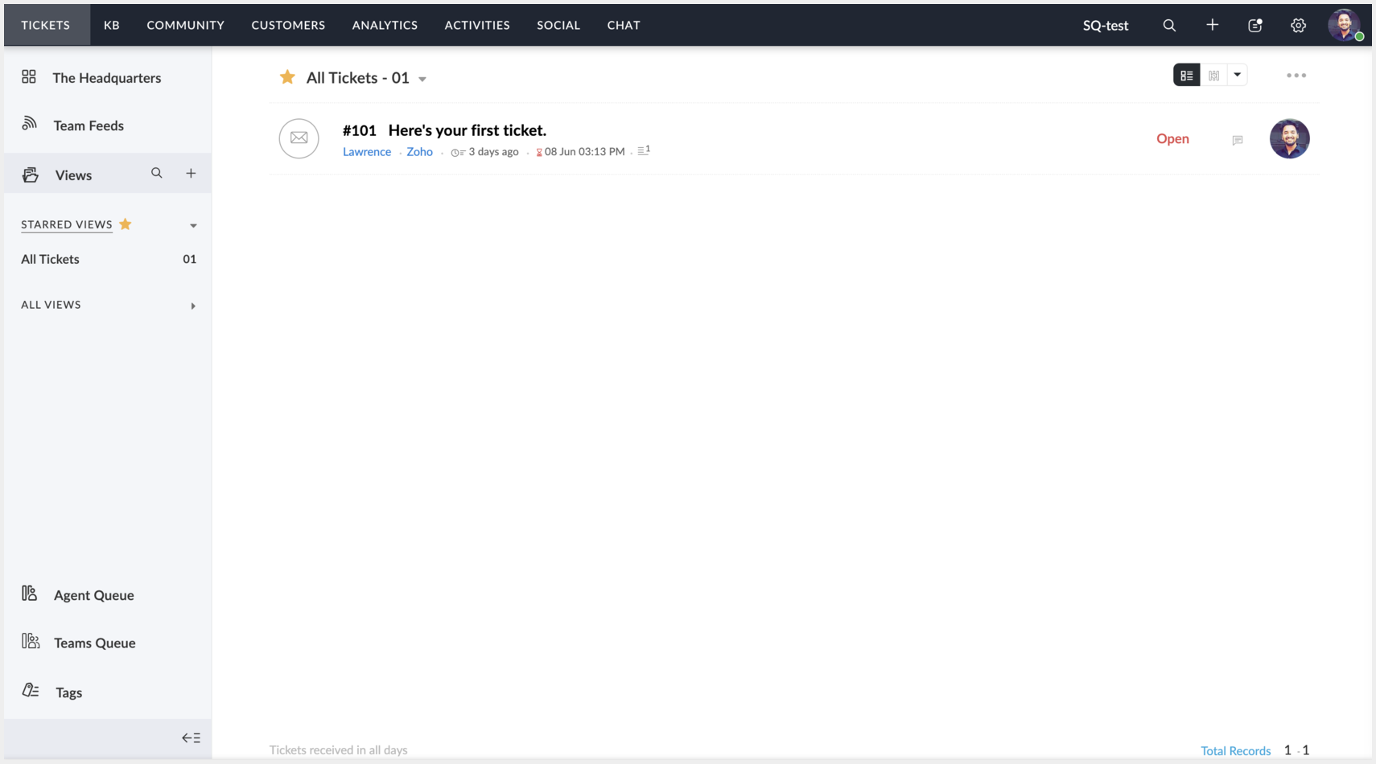Click the Open status of ticket #101

pyautogui.click(x=1172, y=138)
